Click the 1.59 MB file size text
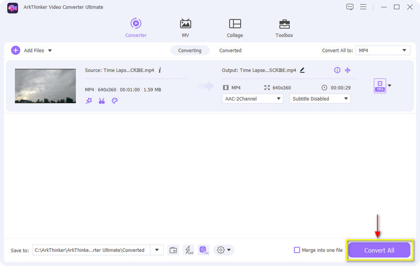The width and height of the screenshot is (420, 266). coord(152,90)
